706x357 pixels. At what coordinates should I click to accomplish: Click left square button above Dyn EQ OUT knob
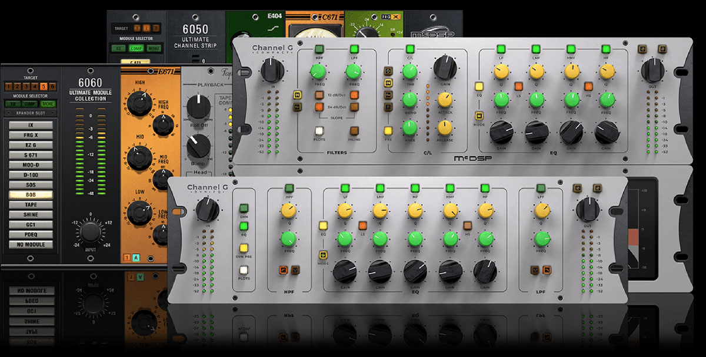(578, 188)
